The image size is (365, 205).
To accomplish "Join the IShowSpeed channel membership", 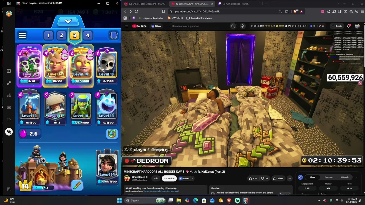I will coord(156,179).
